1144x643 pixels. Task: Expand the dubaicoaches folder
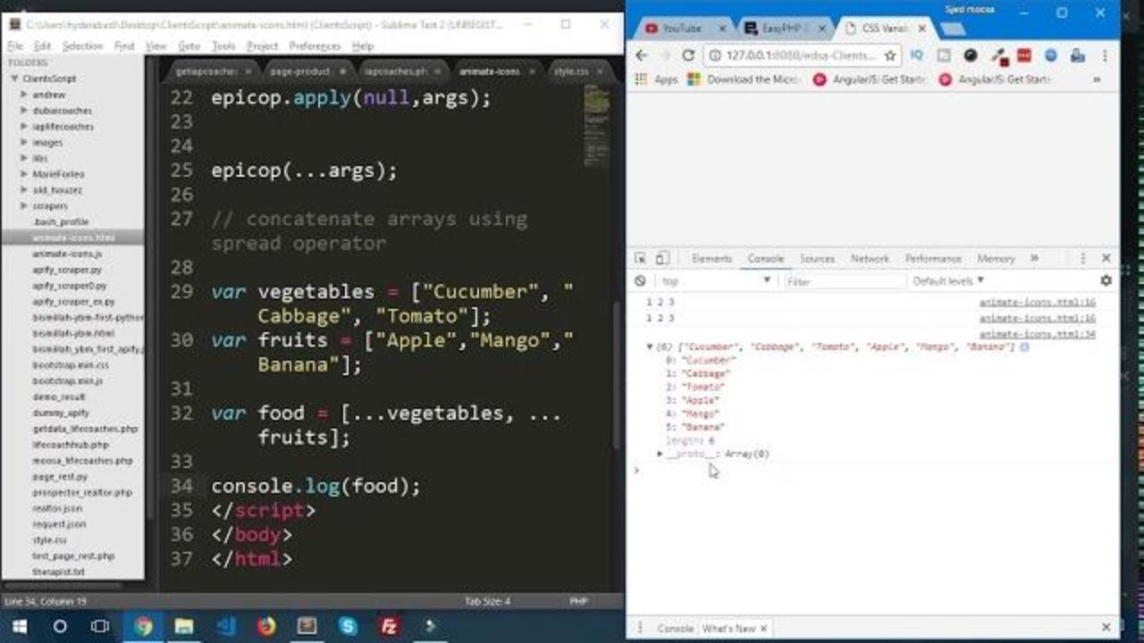(x=24, y=111)
